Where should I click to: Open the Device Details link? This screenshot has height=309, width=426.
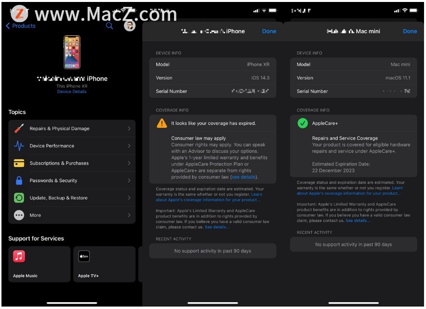click(72, 92)
